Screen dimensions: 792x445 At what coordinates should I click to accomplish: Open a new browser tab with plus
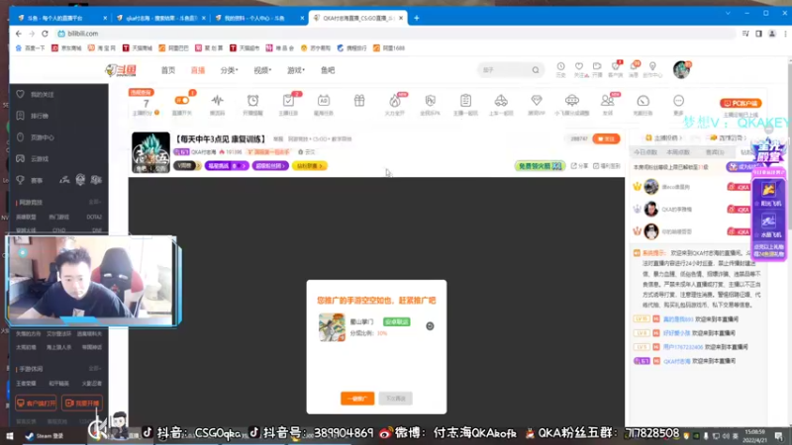(x=417, y=18)
